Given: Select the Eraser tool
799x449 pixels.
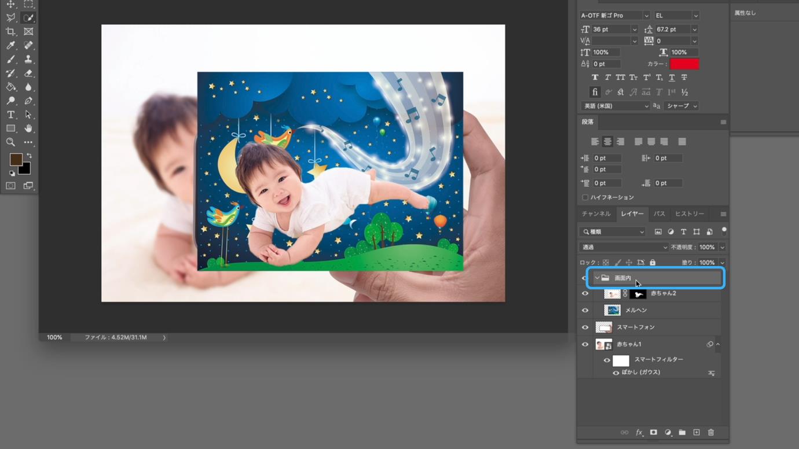Looking at the screenshot, I should (28, 73).
